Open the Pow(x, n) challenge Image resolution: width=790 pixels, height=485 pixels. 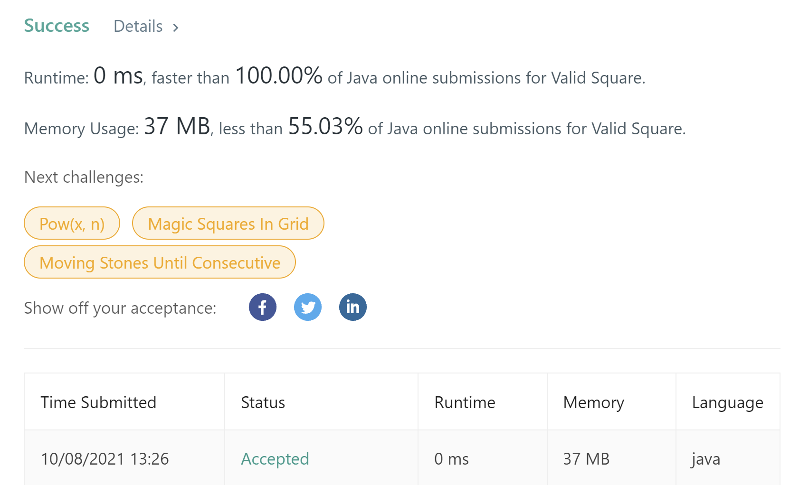72,223
